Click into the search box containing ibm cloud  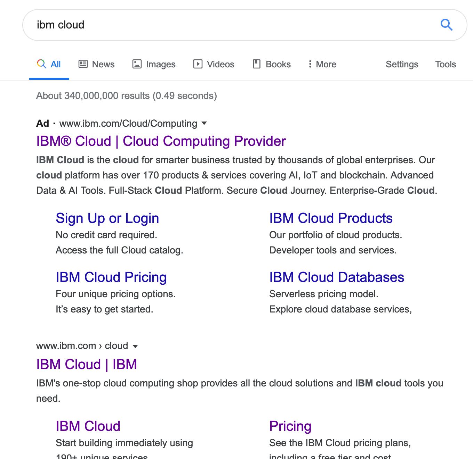click(x=245, y=25)
